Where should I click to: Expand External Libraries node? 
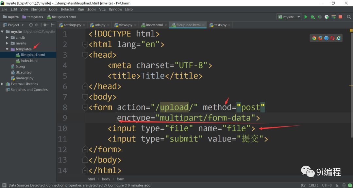(2, 84)
